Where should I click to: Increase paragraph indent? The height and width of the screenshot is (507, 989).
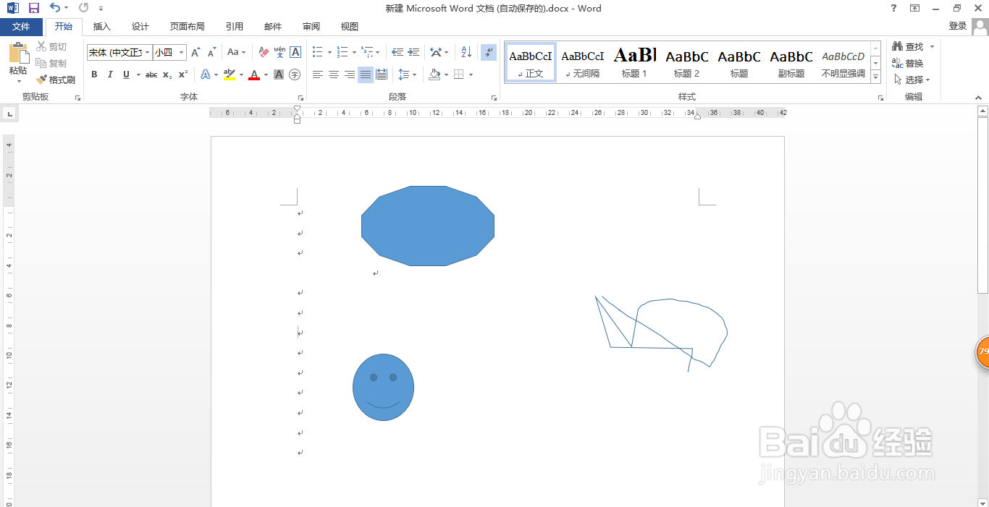pyautogui.click(x=413, y=52)
